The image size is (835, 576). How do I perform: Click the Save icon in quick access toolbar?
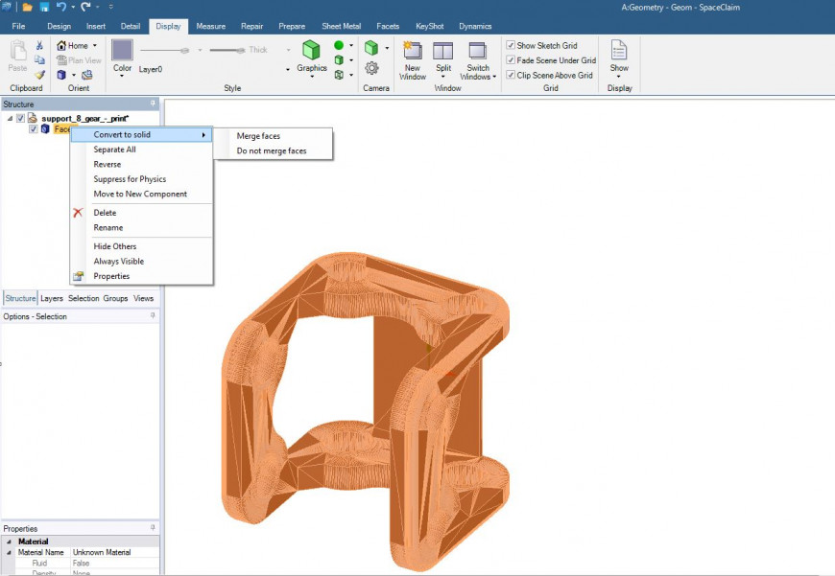[43, 7]
